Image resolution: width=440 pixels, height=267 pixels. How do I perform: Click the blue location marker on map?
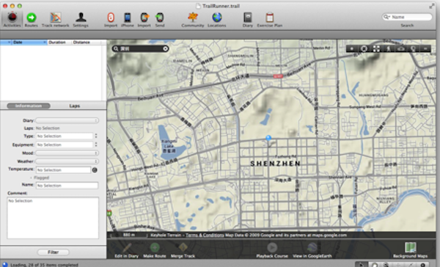point(268,138)
